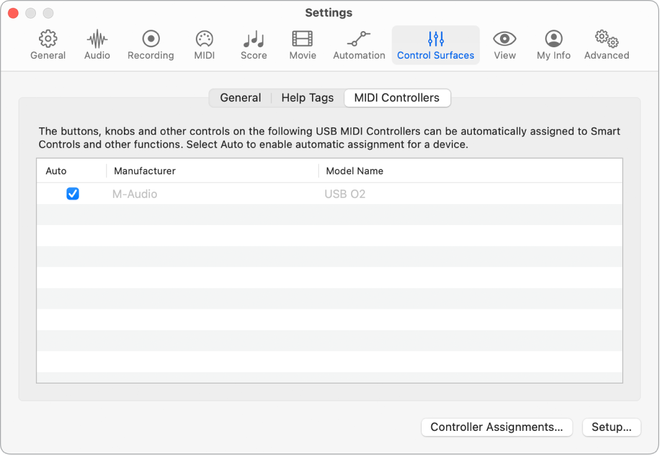Screen dimensions: 660x456
Task: Close the Settings window
Action: coord(13,13)
